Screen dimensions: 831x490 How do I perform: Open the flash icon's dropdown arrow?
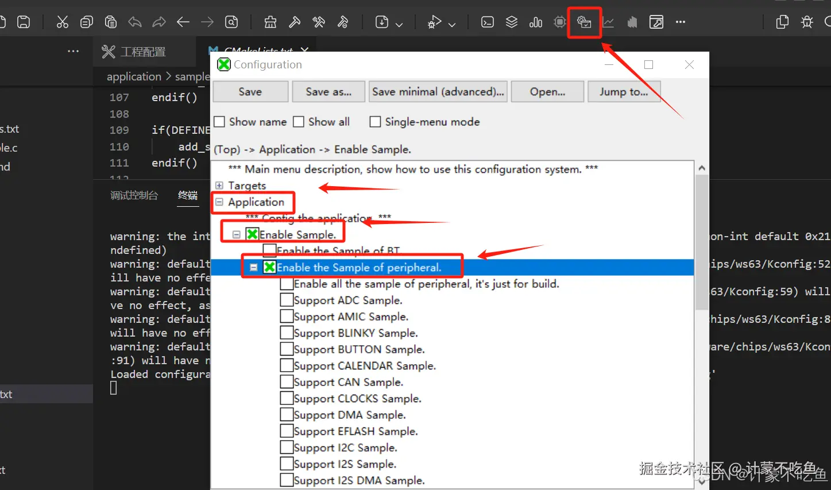pos(399,24)
